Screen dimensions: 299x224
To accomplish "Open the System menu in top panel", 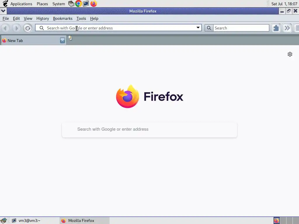I will [x=59, y=4].
